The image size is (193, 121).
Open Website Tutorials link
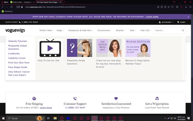[17, 41]
